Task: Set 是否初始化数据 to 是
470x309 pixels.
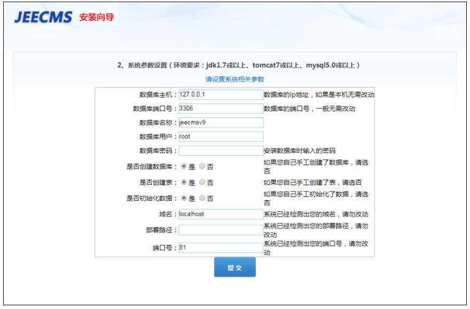Action: click(x=184, y=198)
